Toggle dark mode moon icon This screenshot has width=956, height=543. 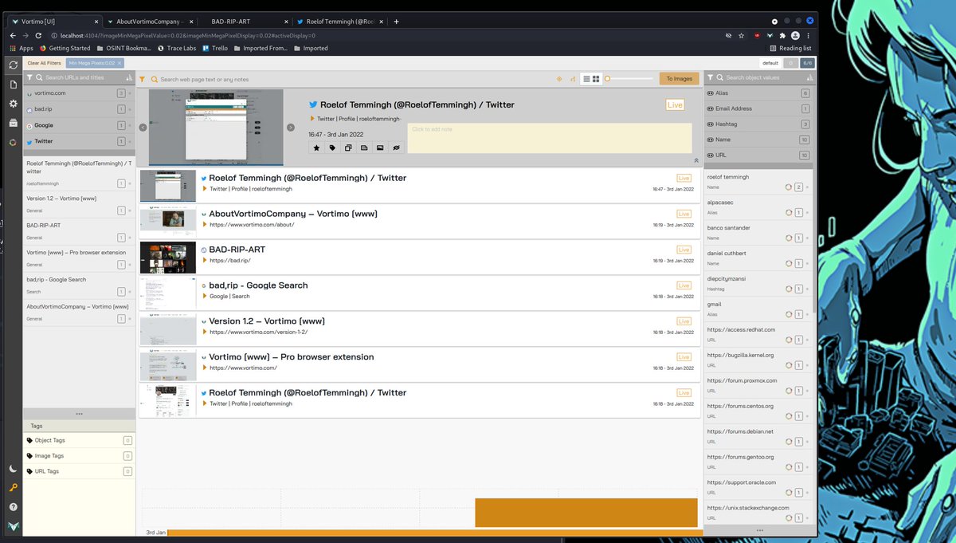coord(13,468)
